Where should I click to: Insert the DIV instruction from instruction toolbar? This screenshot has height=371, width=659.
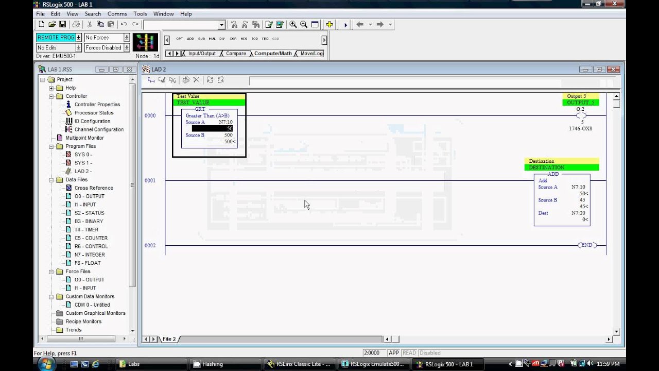click(222, 39)
